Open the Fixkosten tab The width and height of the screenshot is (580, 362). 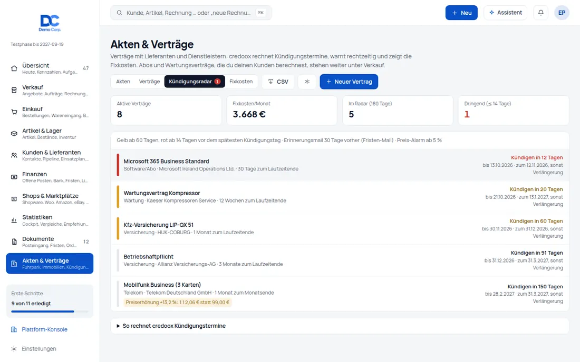[x=241, y=82]
